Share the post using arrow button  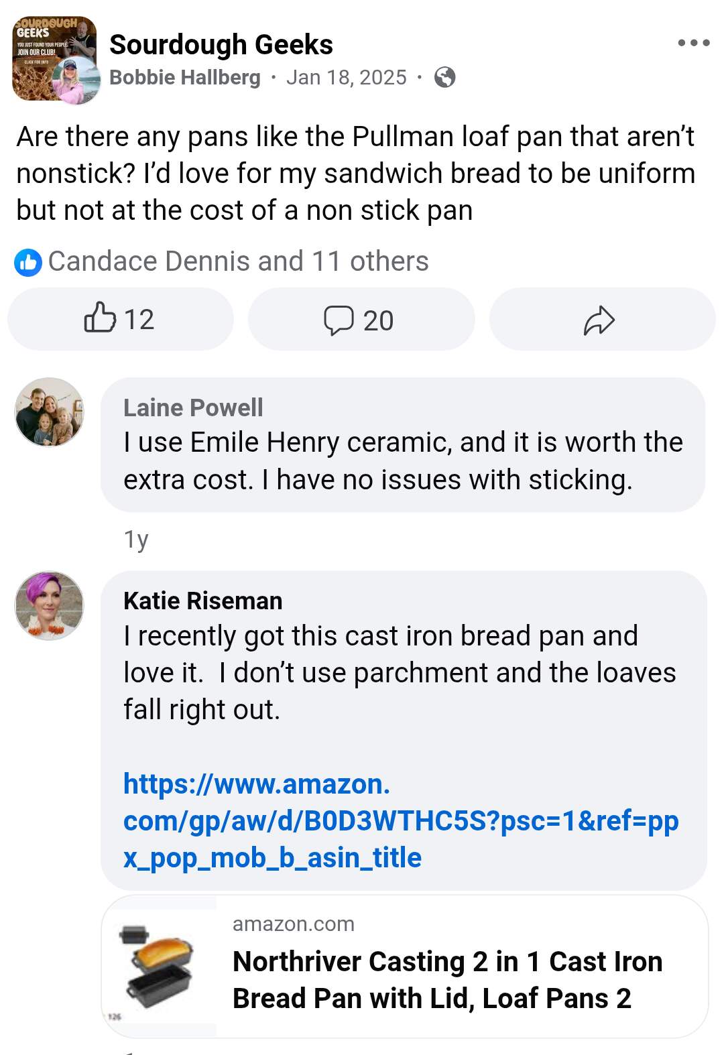pos(601,320)
